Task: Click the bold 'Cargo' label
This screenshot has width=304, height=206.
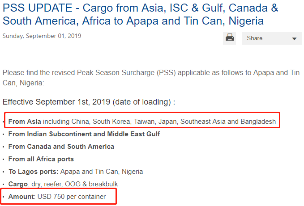Action: tap(18, 184)
